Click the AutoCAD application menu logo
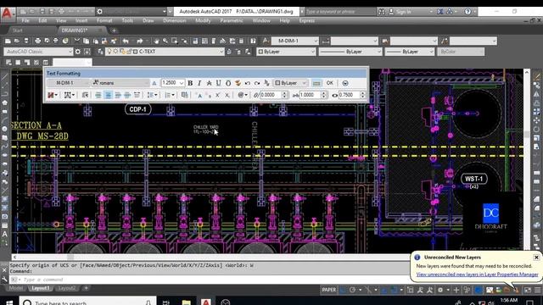543x305 pixels. 7,14
